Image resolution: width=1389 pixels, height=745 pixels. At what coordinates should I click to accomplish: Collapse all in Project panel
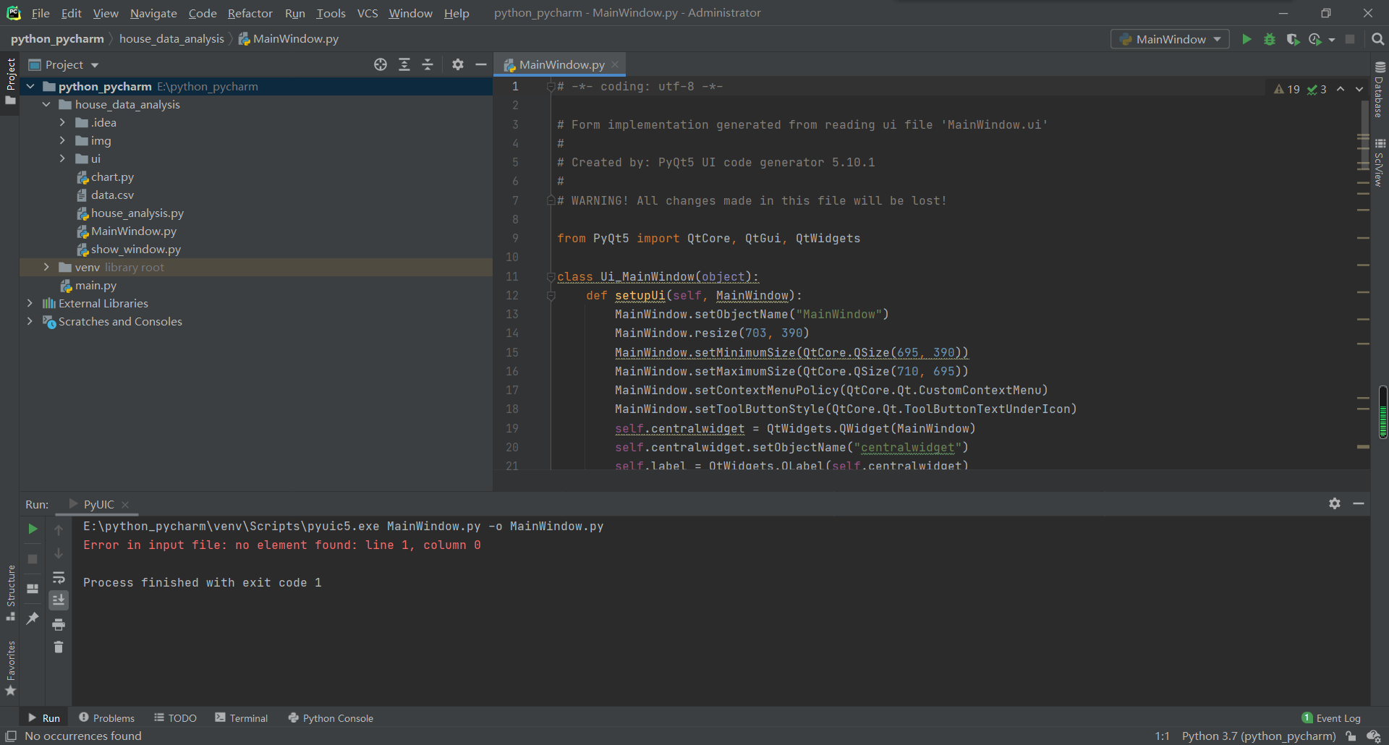pyautogui.click(x=428, y=64)
